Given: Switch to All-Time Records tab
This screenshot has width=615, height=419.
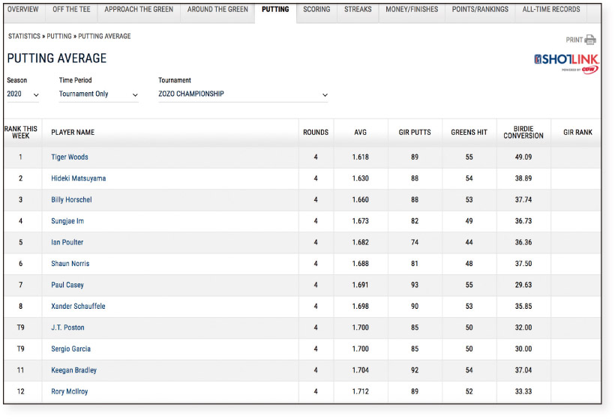Looking at the screenshot, I should (x=551, y=10).
